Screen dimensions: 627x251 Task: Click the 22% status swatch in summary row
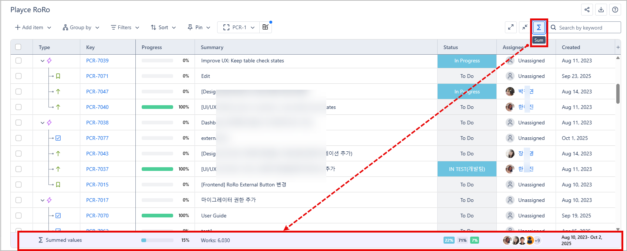point(449,240)
